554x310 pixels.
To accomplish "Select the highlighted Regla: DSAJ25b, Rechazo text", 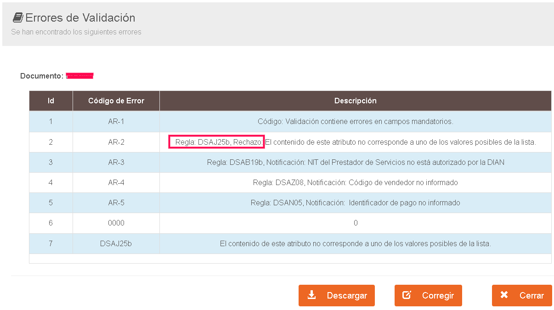I will pos(216,142).
